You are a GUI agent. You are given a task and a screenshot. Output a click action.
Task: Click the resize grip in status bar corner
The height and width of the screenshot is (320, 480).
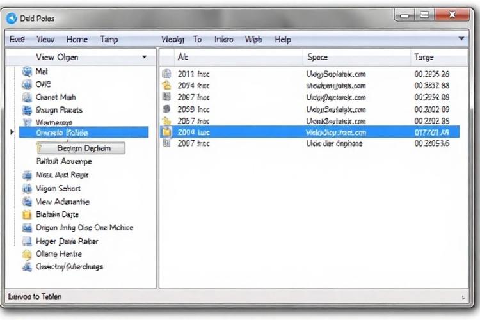[x=463, y=298]
